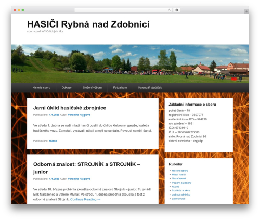
Task: Open post Odborná znalost: STROJNÍK a STROJNÍK – junior
Action: coord(87,168)
